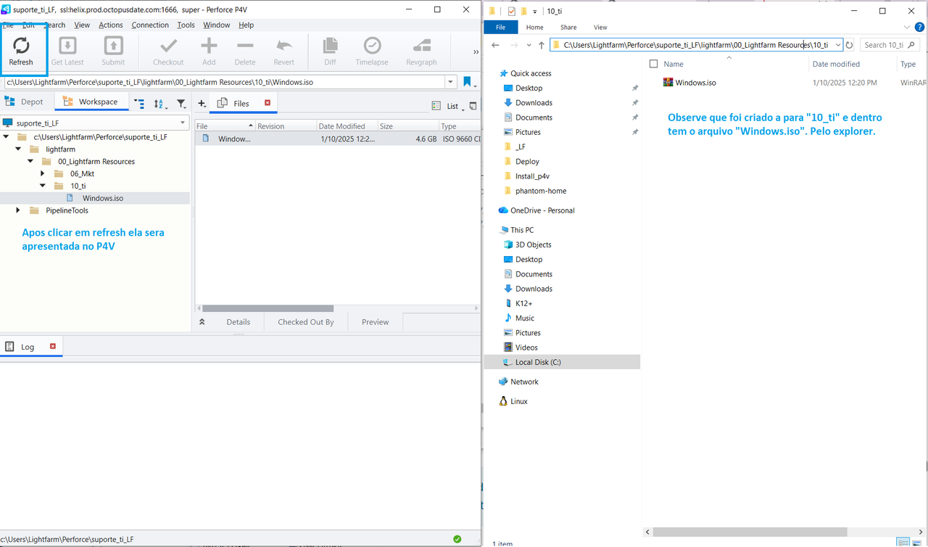Switch to the Workspace tab

coord(91,102)
